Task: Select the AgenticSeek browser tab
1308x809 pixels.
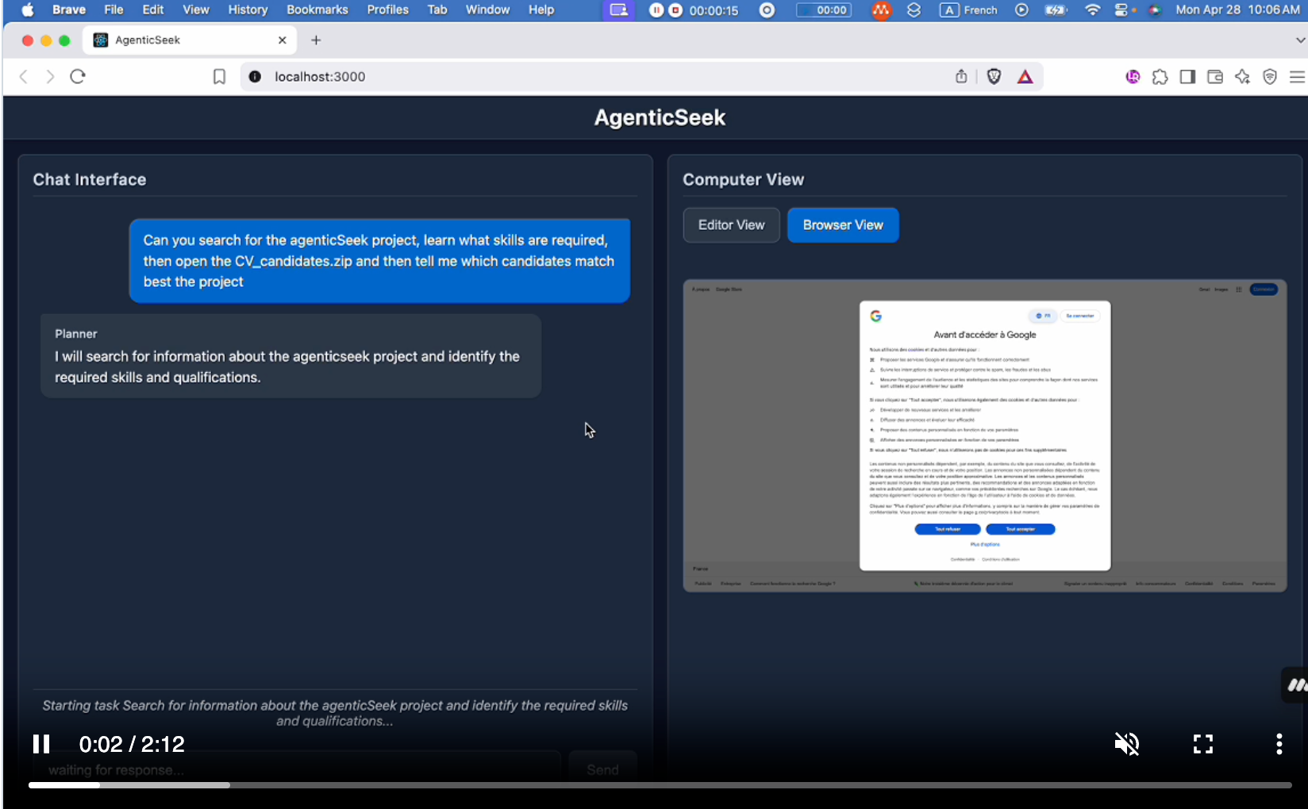Action: [x=189, y=40]
